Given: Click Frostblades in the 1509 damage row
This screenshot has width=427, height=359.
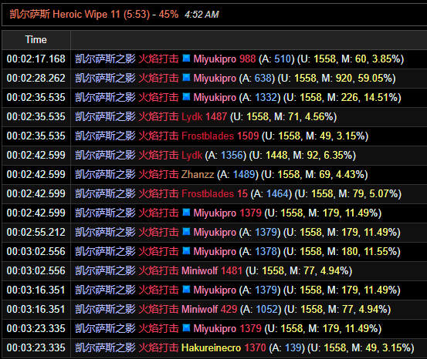Looking at the screenshot, I should coord(208,136).
